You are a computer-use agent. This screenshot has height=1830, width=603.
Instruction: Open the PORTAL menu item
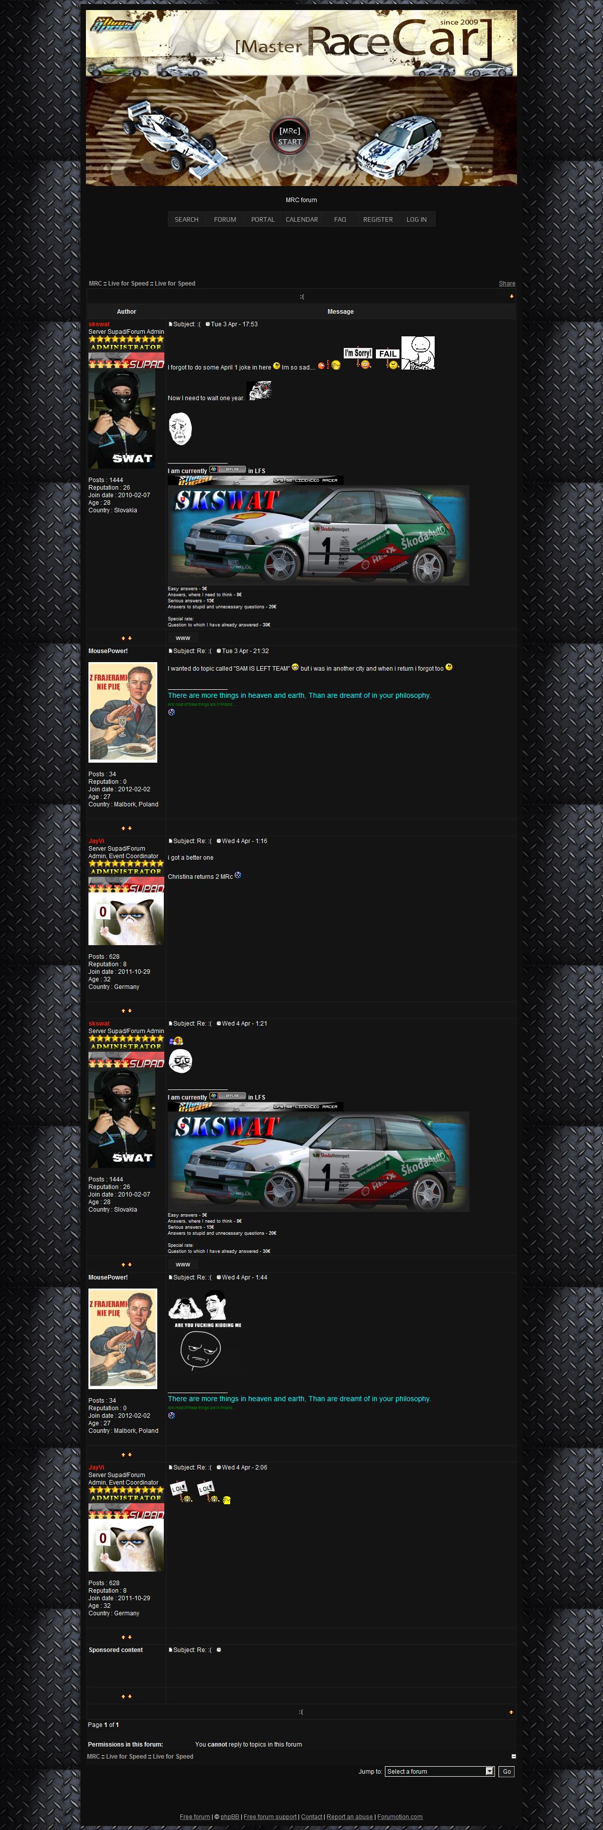[x=263, y=220]
